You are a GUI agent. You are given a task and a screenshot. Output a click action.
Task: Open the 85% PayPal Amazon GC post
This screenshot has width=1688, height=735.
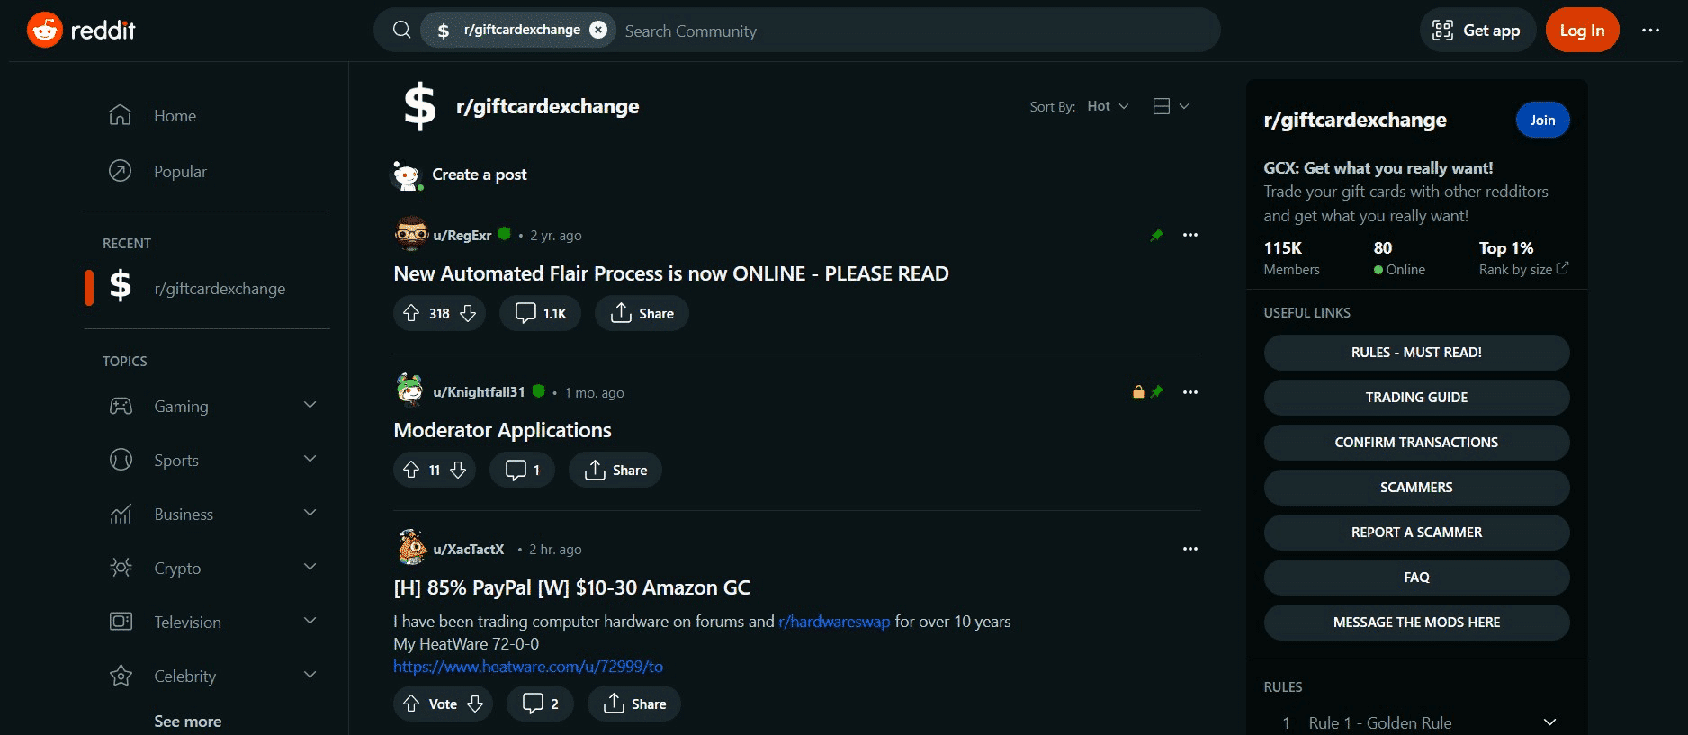point(571,587)
